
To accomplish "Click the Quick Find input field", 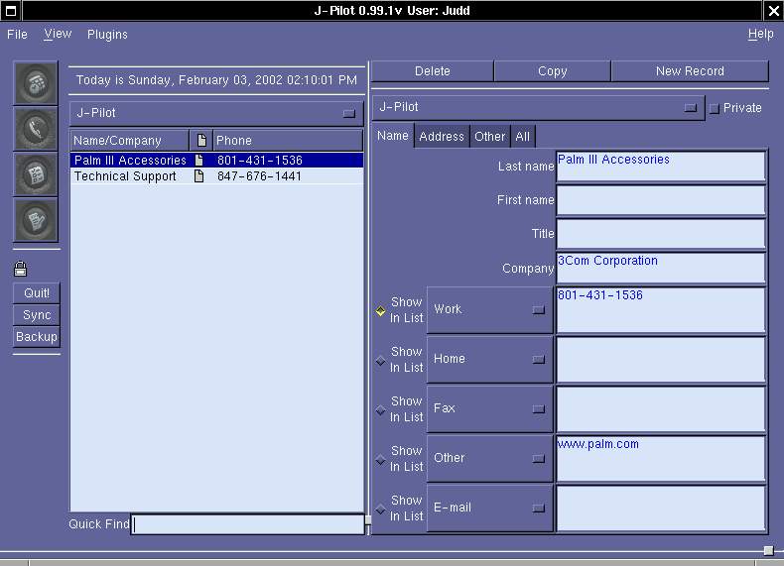I will click(x=248, y=524).
